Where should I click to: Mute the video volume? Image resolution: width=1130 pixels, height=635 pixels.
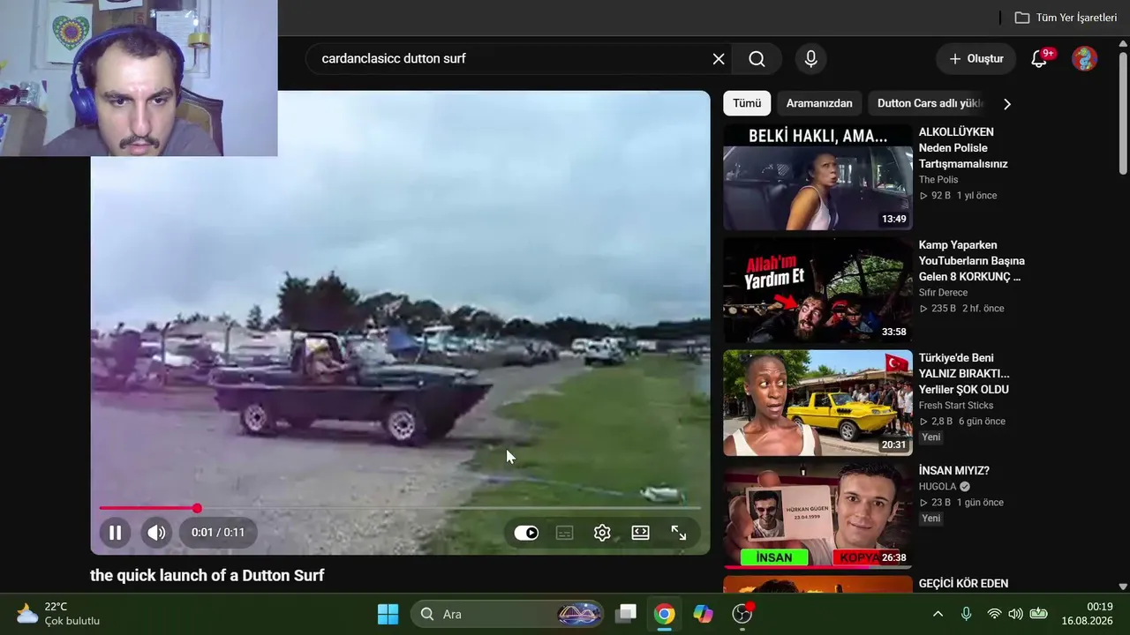pos(156,533)
